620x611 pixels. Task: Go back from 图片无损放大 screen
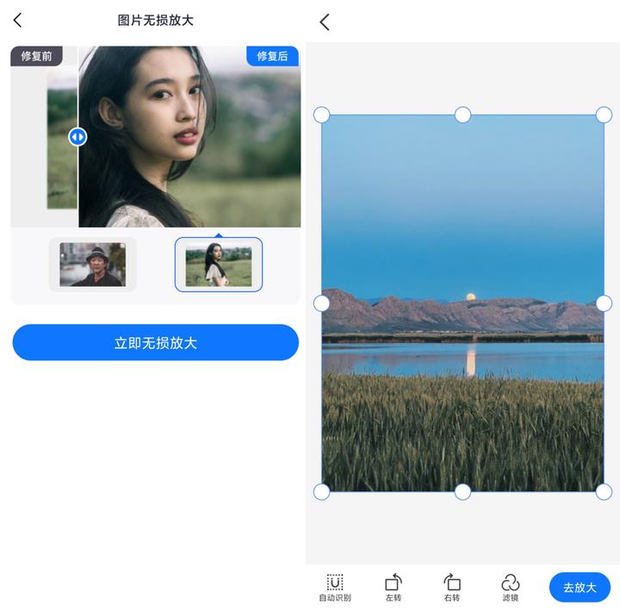point(17,20)
